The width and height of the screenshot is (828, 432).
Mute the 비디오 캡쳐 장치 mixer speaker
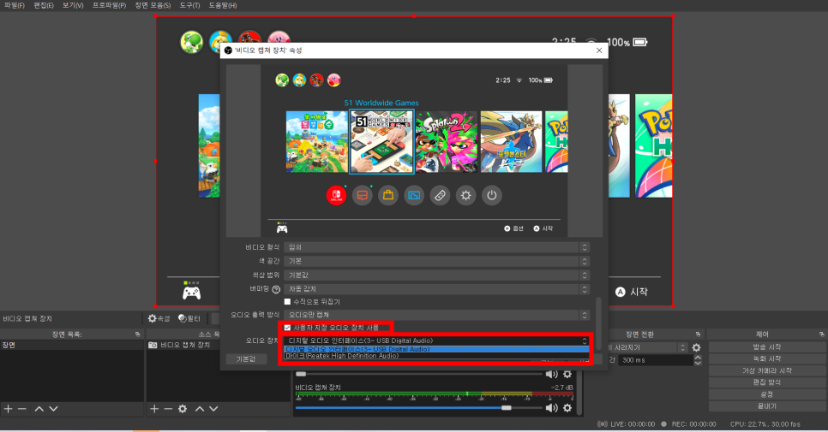pyautogui.click(x=551, y=408)
